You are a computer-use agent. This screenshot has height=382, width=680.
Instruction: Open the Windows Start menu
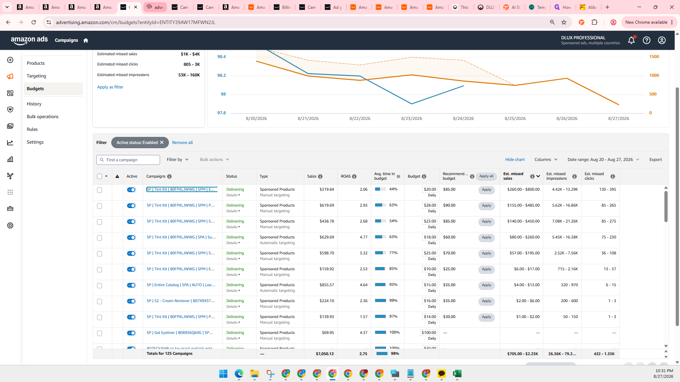(223, 374)
